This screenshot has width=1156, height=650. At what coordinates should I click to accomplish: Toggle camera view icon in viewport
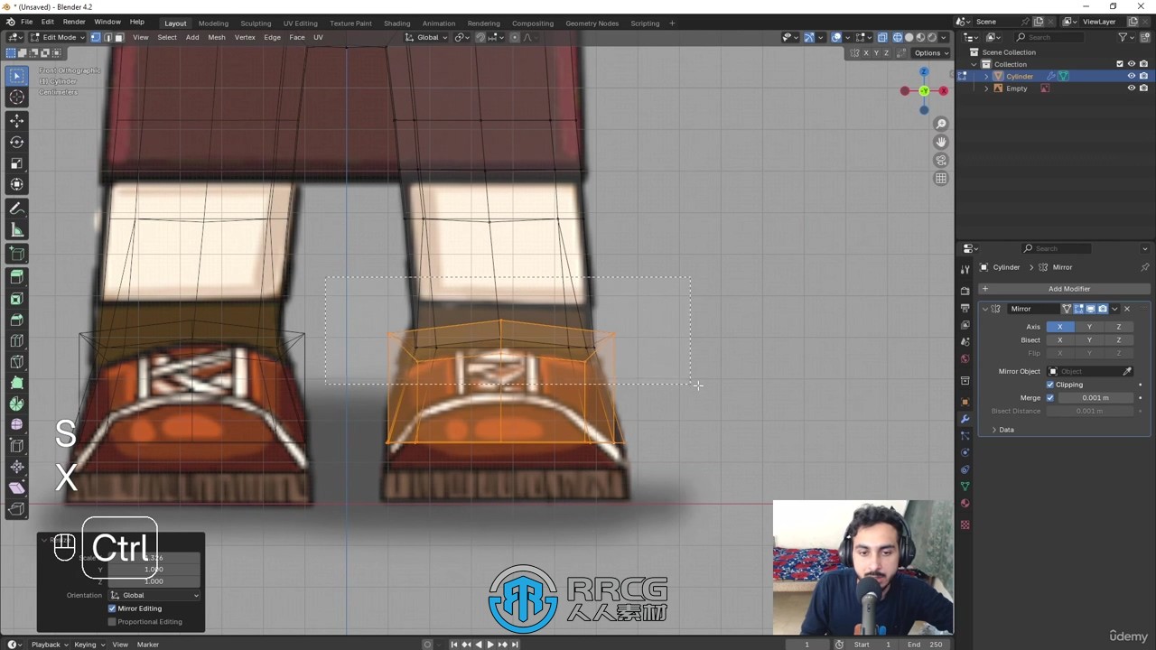click(x=941, y=161)
